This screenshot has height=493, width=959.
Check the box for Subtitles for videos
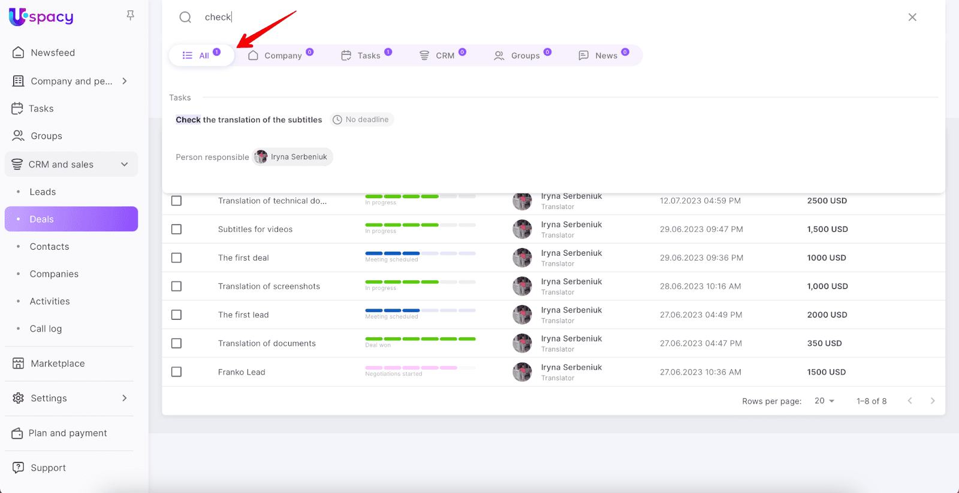[176, 229]
